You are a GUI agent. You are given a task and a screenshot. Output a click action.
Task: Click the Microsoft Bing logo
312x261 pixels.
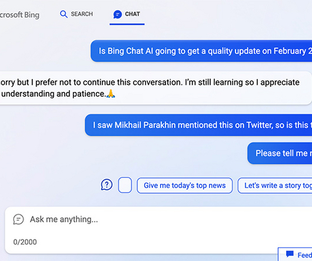pos(19,15)
